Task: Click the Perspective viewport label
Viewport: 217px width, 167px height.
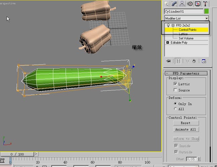Action: pyautogui.click(x=8, y=3)
